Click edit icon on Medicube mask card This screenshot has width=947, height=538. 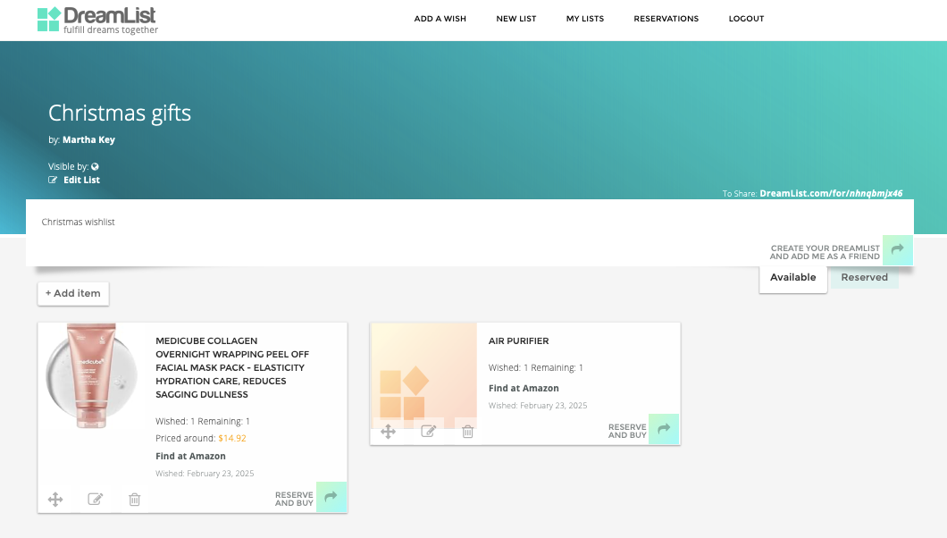(x=95, y=500)
